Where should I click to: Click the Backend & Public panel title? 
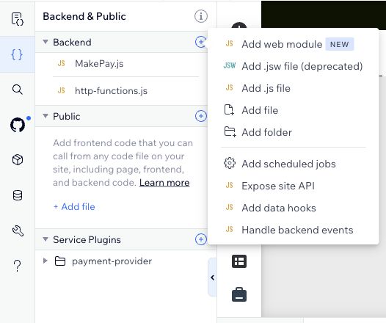[x=84, y=16]
